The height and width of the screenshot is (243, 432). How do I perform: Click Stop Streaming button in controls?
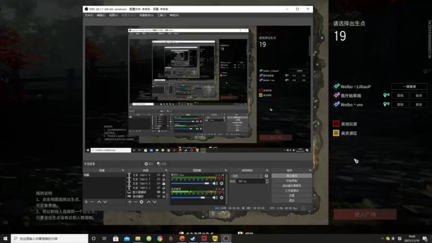(292, 176)
